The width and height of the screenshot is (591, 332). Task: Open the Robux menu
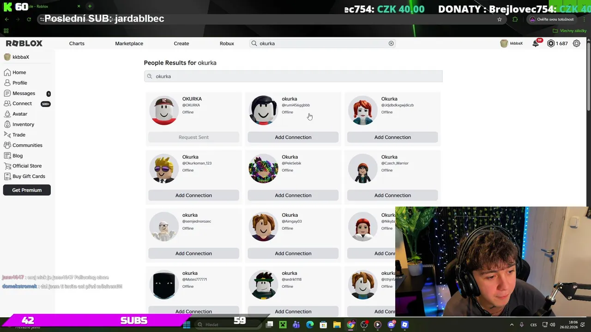tap(227, 43)
